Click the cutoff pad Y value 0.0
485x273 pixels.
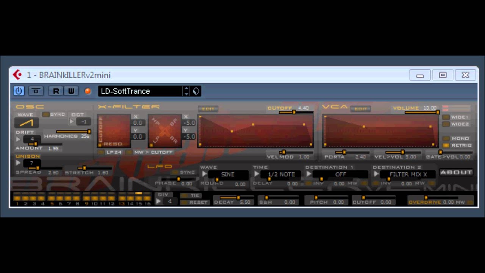(x=138, y=136)
